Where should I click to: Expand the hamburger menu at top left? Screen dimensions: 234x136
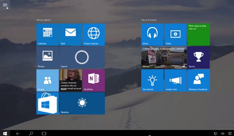pos(5,5)
